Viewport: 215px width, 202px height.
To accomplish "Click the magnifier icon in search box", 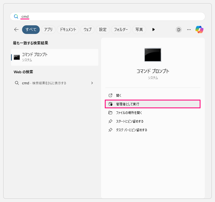I will (x=16, y=16).
